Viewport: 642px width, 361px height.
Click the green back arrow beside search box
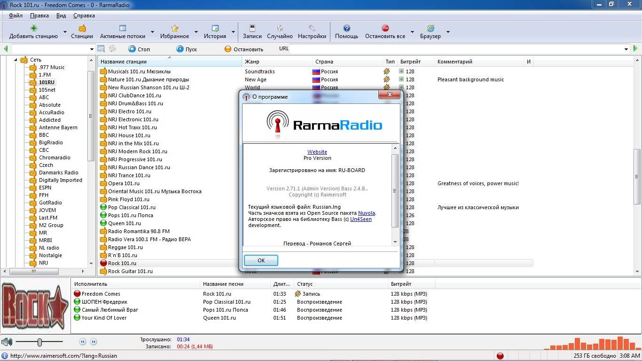click(x=6, y=49)
